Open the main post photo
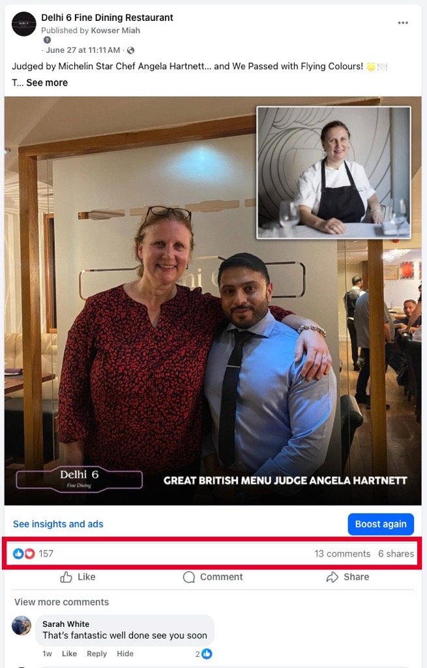Image resolution: width=427 pixels, height=668 pixels. click(x=213, y=301)
